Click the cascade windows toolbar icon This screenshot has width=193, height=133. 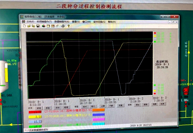57,26
